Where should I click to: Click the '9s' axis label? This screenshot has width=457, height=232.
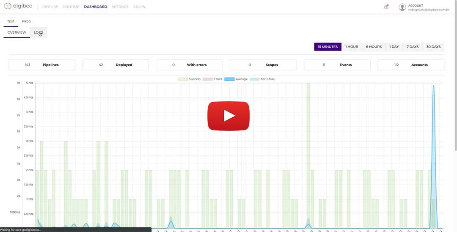point(18,83)
